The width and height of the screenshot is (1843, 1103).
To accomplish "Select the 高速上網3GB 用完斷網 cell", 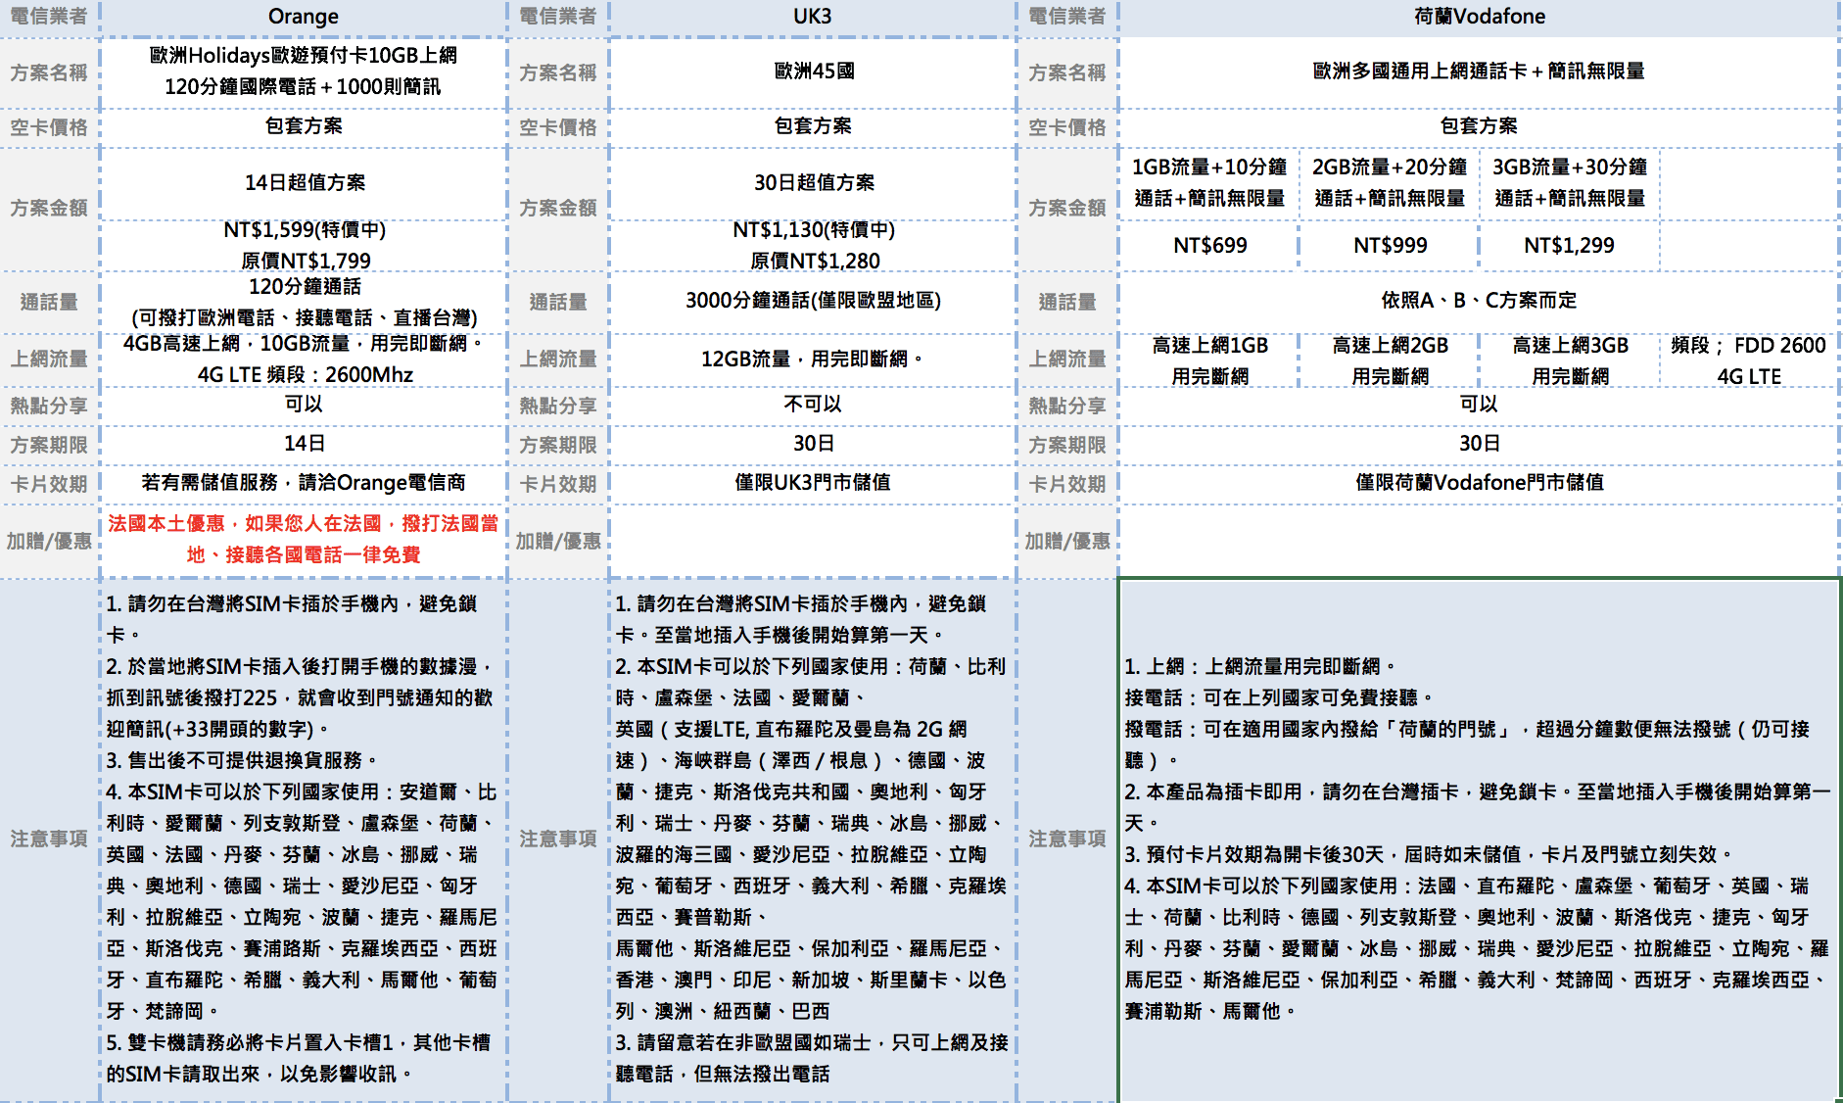I will pos(1569,360).
